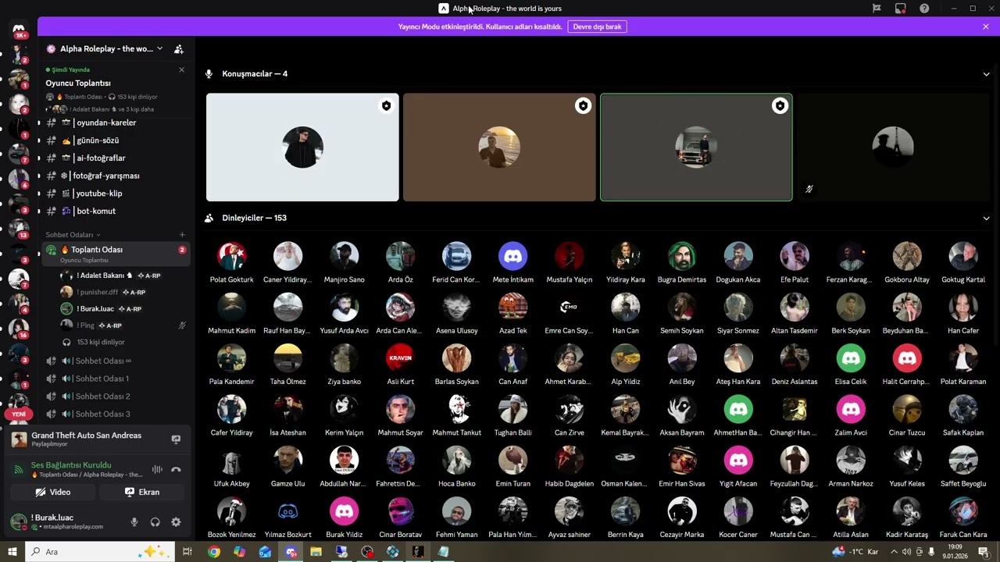1000x562 pixels.
Task: Open the Windows Start menu
Action: coord(12,552)
